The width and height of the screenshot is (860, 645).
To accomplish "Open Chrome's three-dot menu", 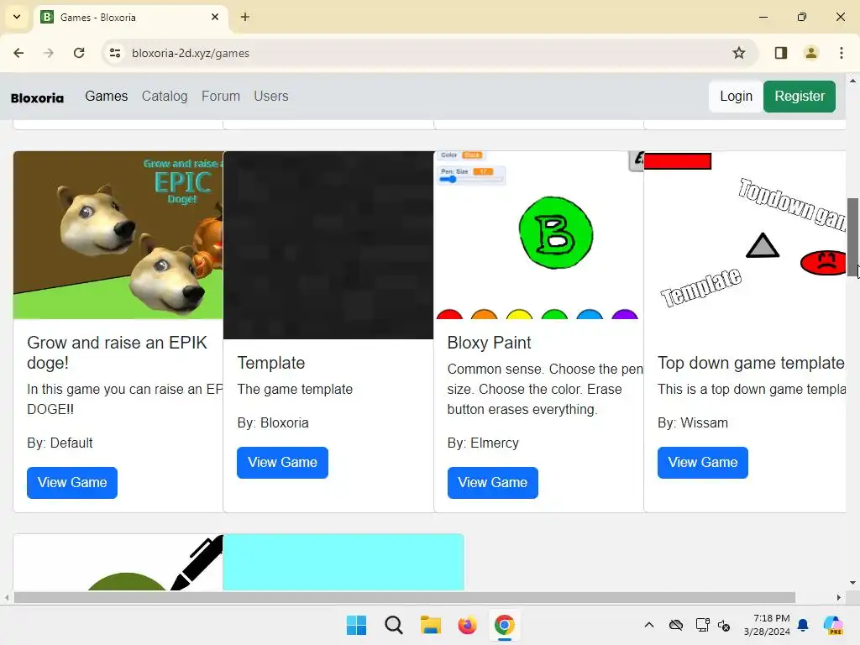I will [x=842, y=53].
